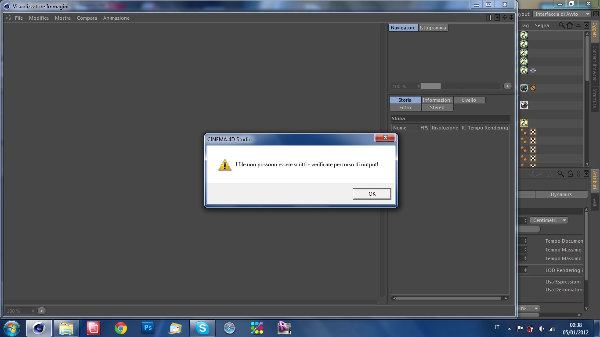Screen dimensions: 600x337
Task: Switch to the Livelli side tab
Action: [595, 201]
